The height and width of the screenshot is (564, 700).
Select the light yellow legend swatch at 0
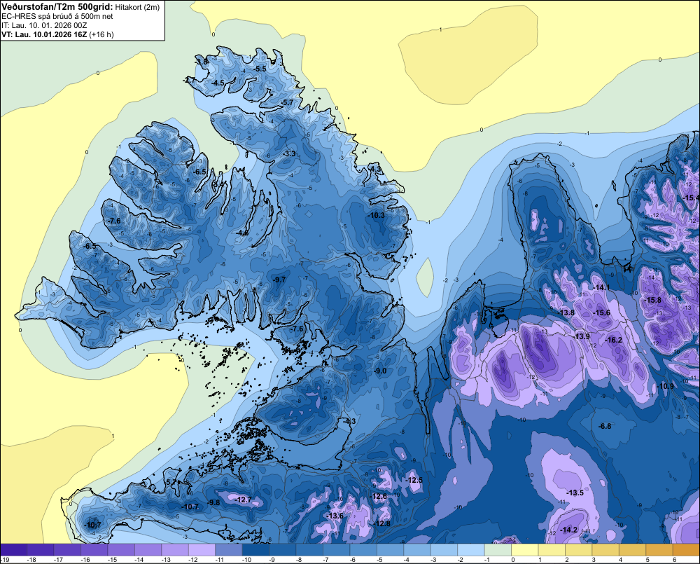click(524, 549)
